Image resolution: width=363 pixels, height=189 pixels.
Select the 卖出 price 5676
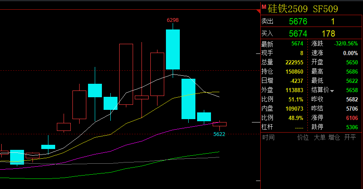[x=298, y=21]
